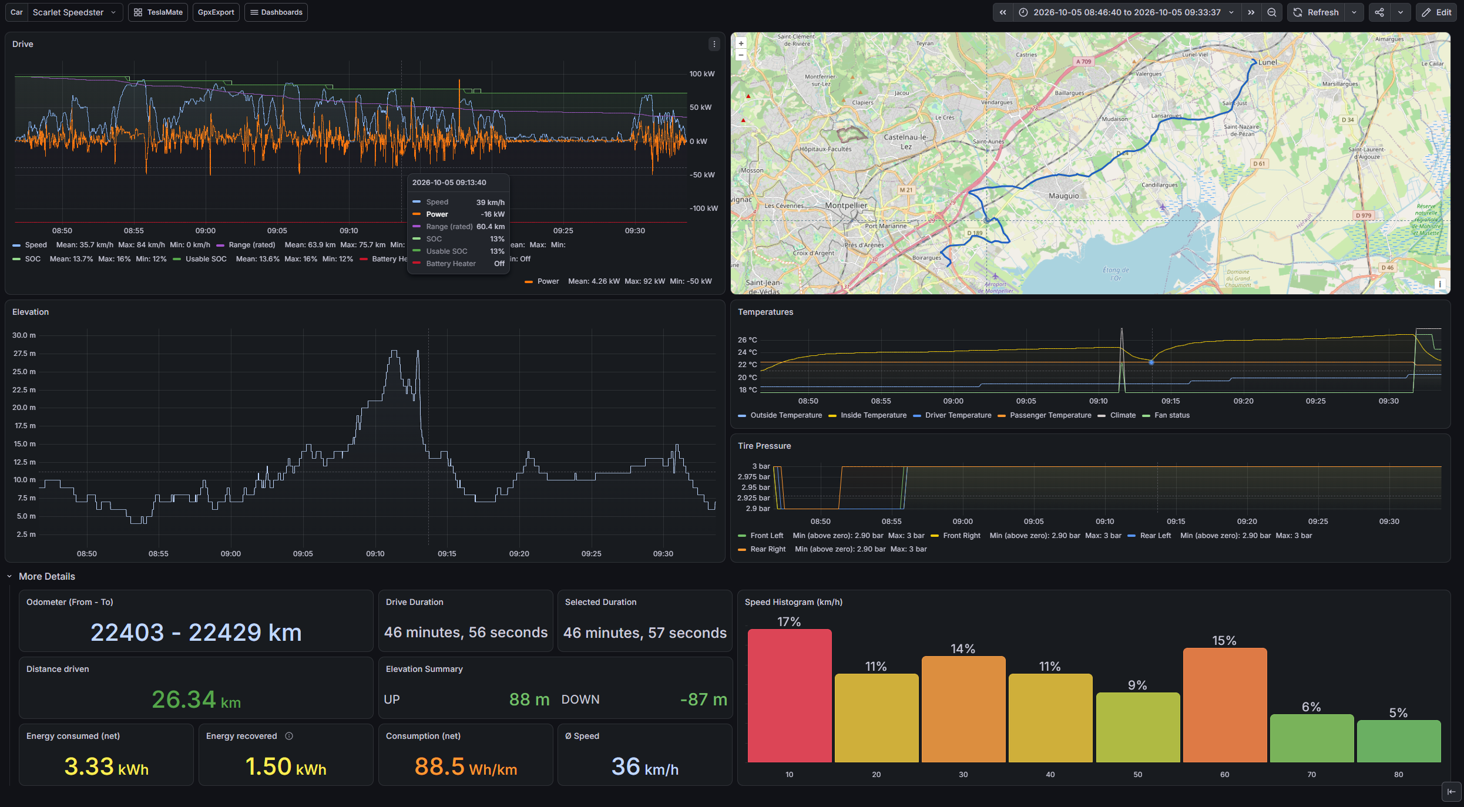Open the refresh interval dropdown arrow

point(1354,12)
